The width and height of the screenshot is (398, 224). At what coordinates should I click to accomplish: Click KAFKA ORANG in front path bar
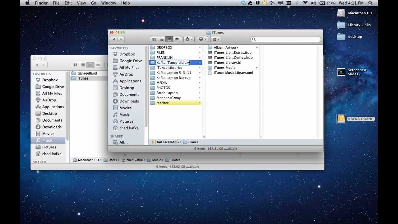point(165,142)
